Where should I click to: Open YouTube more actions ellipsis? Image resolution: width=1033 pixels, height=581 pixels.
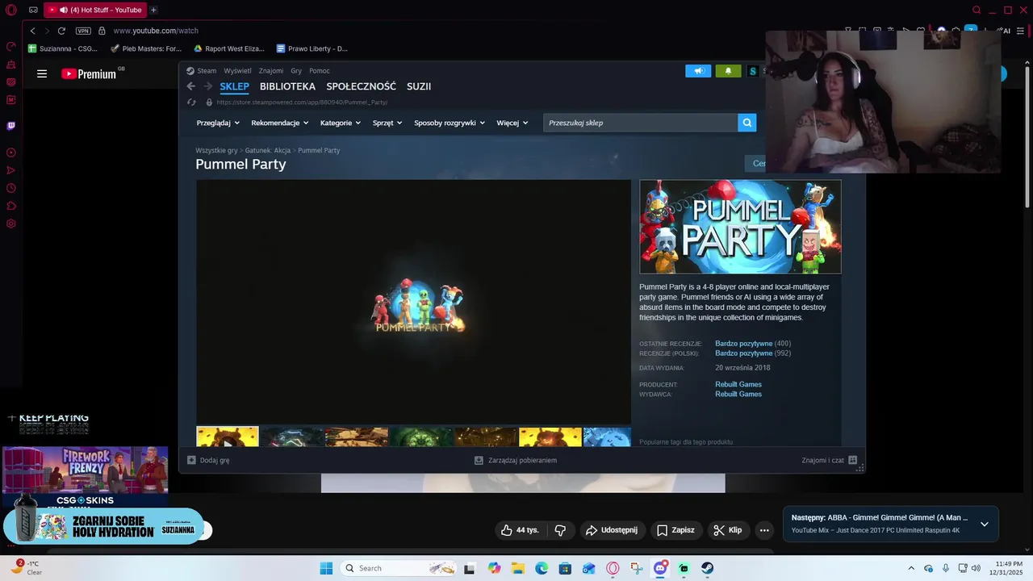(764, 530)
